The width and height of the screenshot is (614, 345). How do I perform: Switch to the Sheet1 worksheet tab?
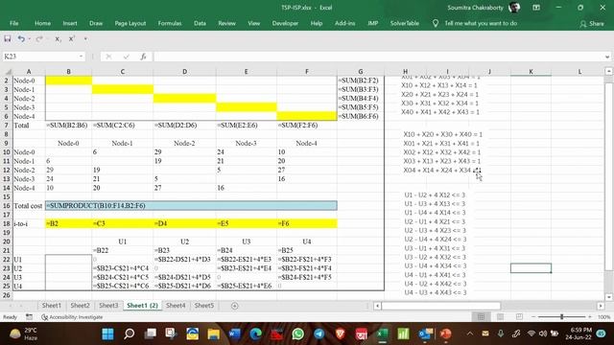point(51,306)
